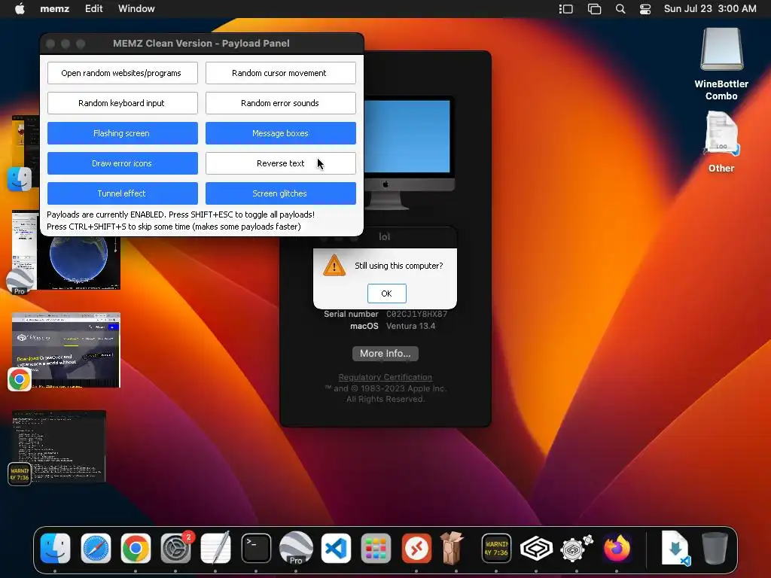Toggle Random keyboard input payload

pyautogui.click(x=123, y=103)
